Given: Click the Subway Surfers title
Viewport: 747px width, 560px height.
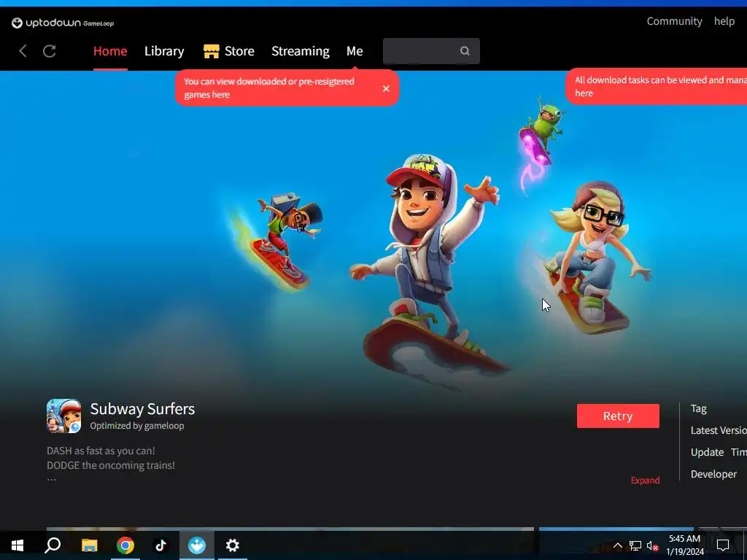Looking at the screenshot, I should (142, 408).
